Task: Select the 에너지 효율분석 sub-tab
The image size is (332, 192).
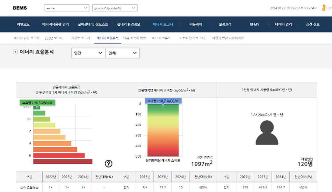Action: click(107, 38)
